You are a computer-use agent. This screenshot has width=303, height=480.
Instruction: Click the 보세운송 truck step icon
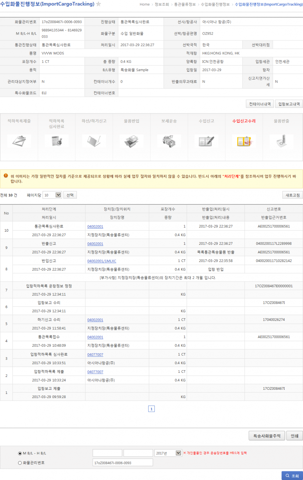tap(169, 141)
